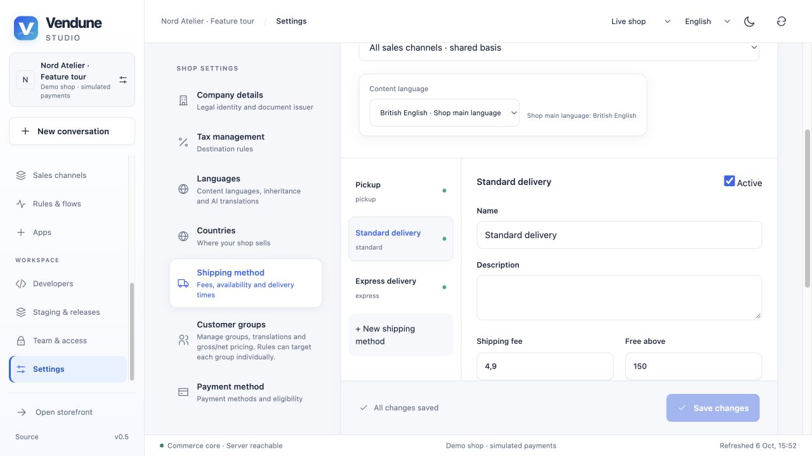Click the Shipping method truck icon
812x456 pixels.
point(183,283)
